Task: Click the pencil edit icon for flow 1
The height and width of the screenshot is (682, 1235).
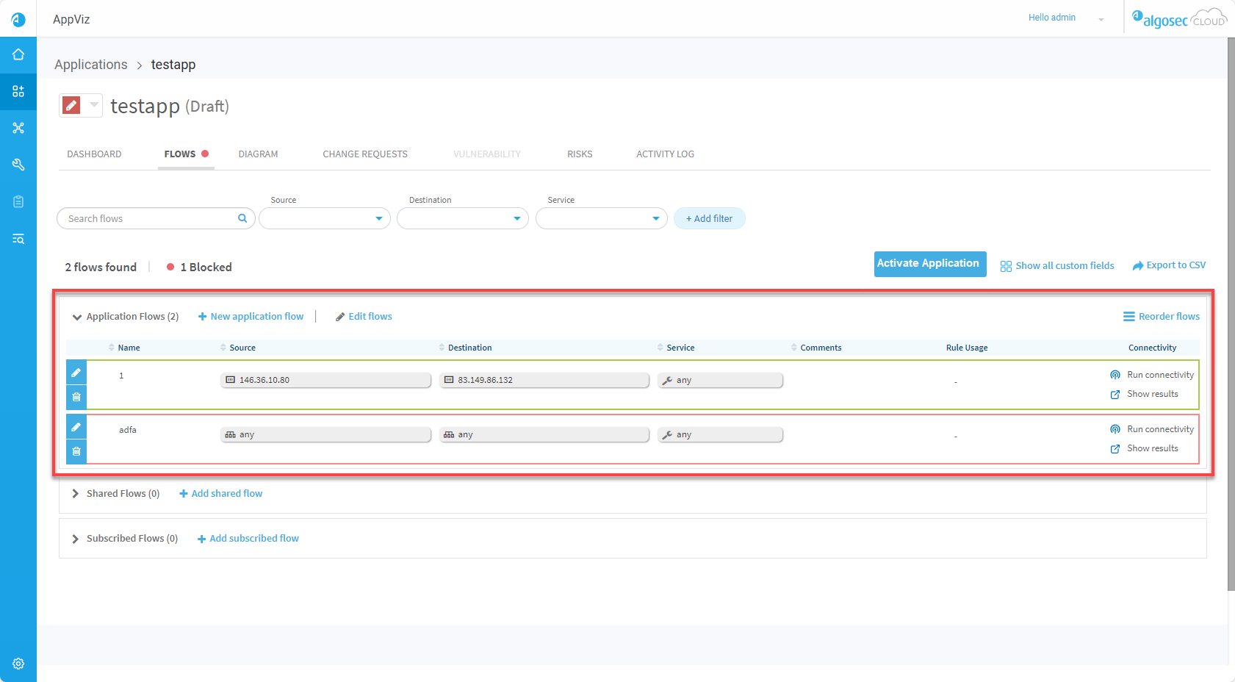Action: 76,373
